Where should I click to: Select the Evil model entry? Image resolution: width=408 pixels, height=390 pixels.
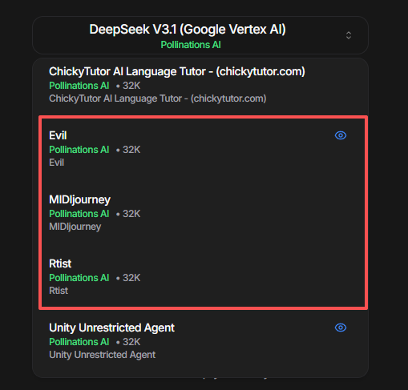(203, 148)
